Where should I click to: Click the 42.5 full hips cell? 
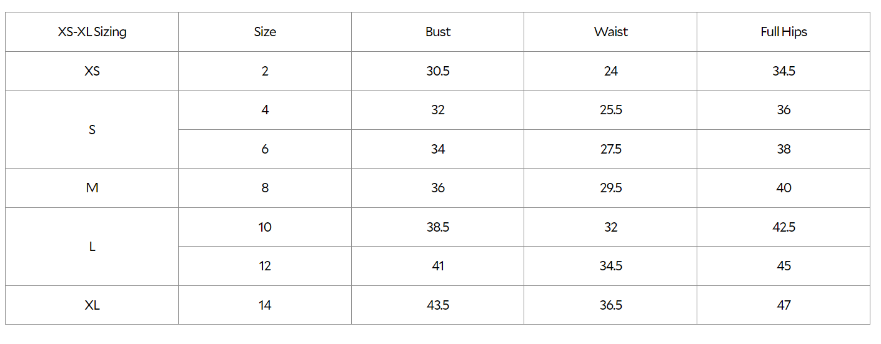coord(784,227)
